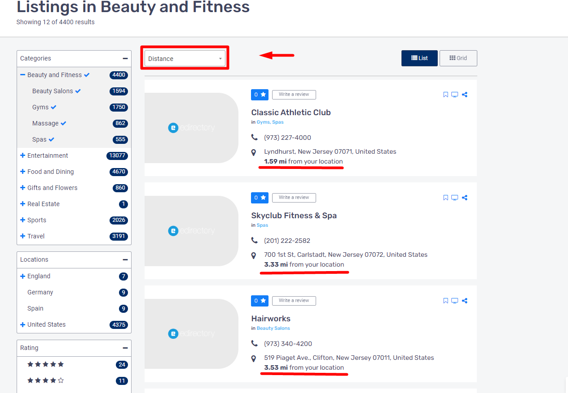The image size is (568, 393).
Task: Click phone icon for Skyclub Fitness & Spa
Action: pyautogui.click(x=255, y=241)
